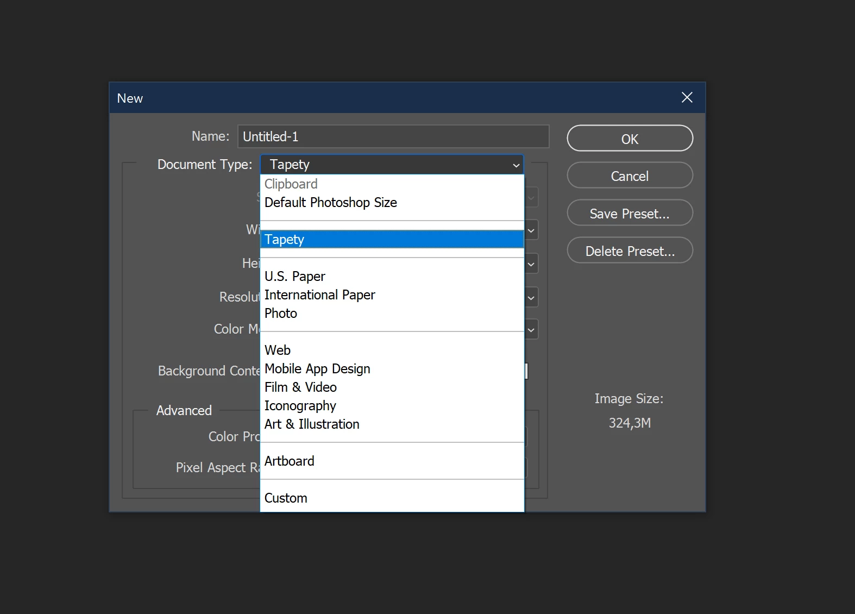Edit the Name field Untitled-1
Image resolution: width=855 pixels, height=614 pixels.
pyautogui.click(x=393, y=136)
